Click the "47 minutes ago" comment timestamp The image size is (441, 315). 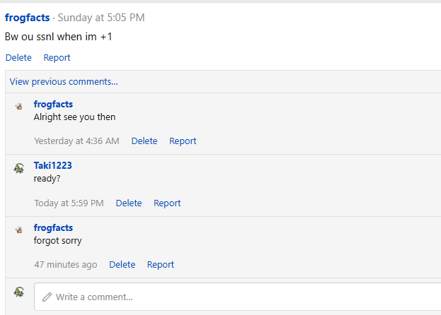(66, 265)
